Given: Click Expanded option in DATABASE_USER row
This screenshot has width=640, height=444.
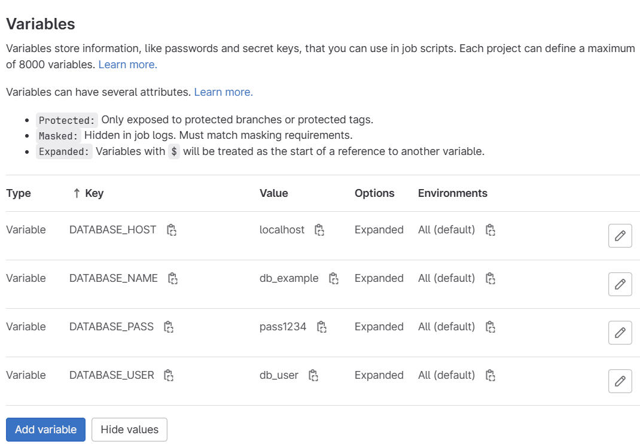Looking at the screenshot, I should [379, 375].
